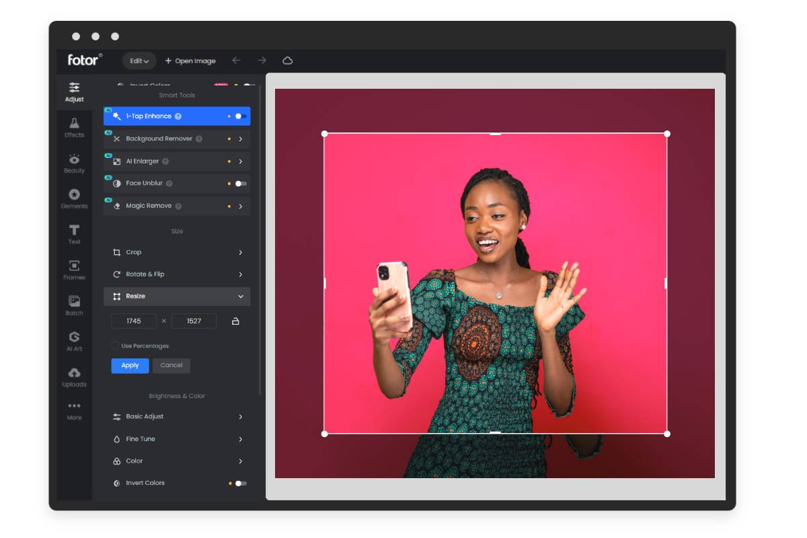This screenshot has width=807, height=538.
Task: Expand Basic Adjust settings
Action: pyautogui.click(x=176, y=416)
